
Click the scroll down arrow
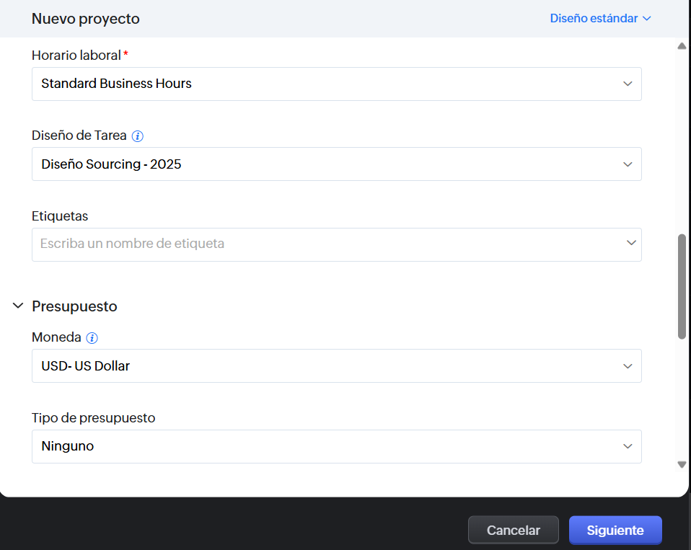click(682, 465)
